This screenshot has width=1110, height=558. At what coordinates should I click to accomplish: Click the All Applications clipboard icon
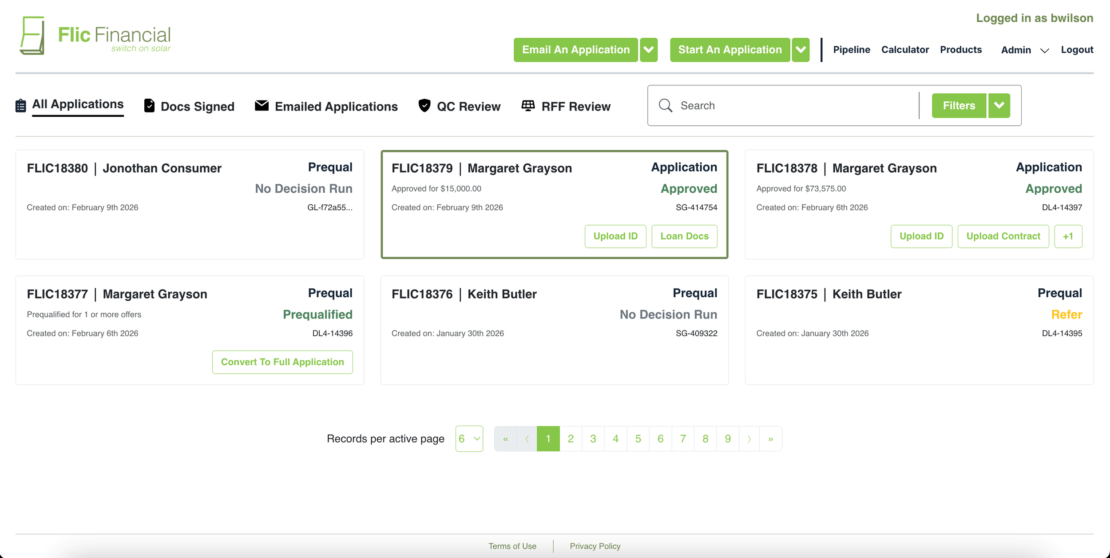20,106
